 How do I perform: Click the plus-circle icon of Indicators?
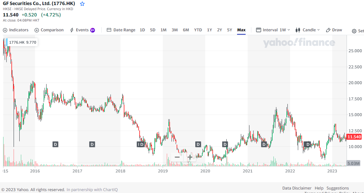(x=5, y=30)
